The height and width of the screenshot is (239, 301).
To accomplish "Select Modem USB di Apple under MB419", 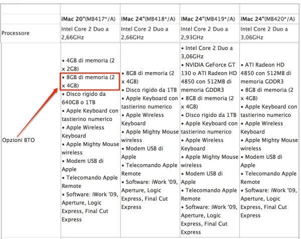I will tap(202, 178).
